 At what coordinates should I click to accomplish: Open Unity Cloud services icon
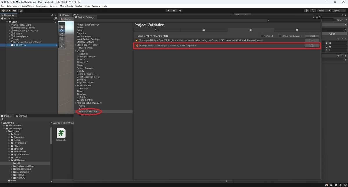(x=14, y=10)
